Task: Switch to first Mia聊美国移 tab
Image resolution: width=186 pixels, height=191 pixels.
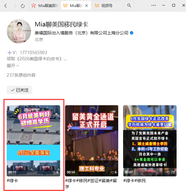Action: [x=44, y=5]
